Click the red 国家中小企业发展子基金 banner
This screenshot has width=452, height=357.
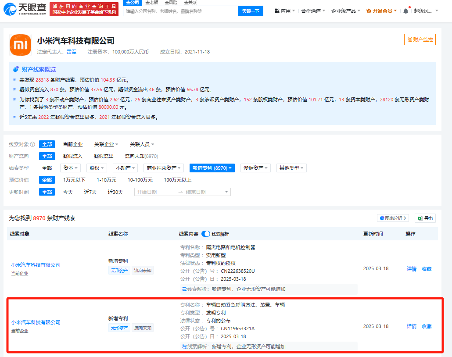pos(84,9)
